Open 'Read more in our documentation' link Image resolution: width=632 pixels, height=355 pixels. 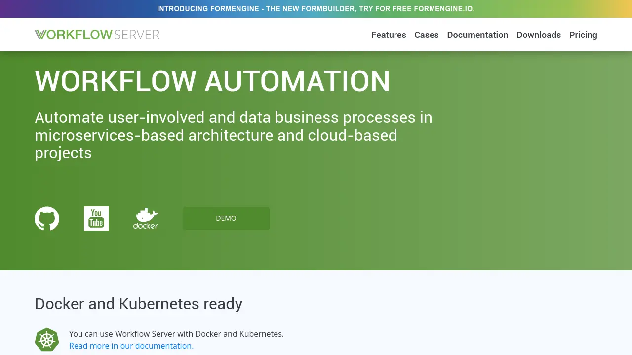[x=131, y=346]
